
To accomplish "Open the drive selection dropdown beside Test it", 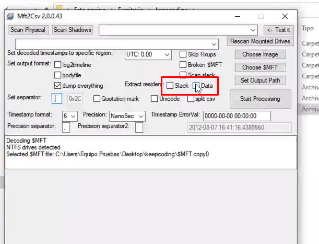I will (178, 30).
